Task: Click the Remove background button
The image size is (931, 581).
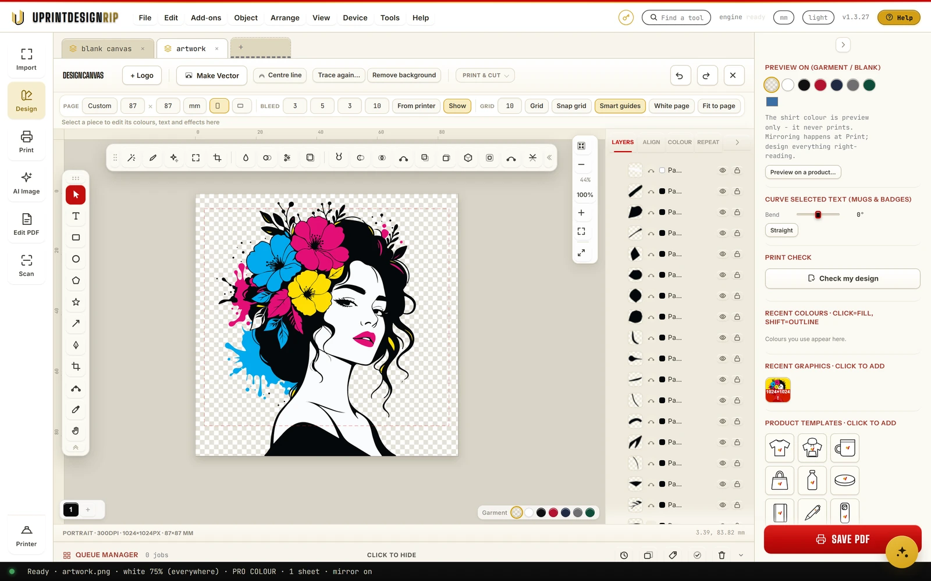Action: 404,76
